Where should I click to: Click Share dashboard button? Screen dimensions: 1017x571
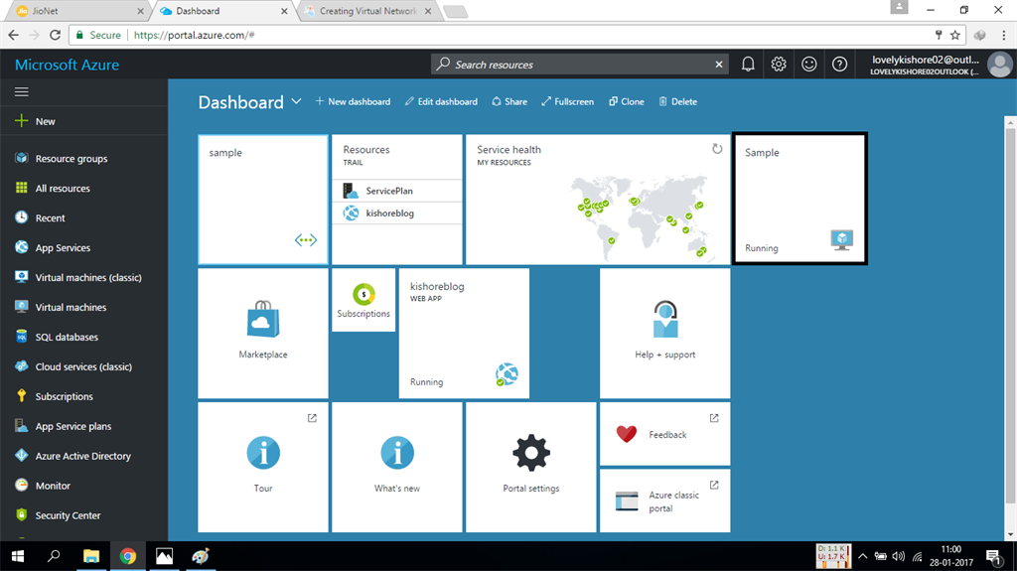pyautogui.click(x=509, y=101)
